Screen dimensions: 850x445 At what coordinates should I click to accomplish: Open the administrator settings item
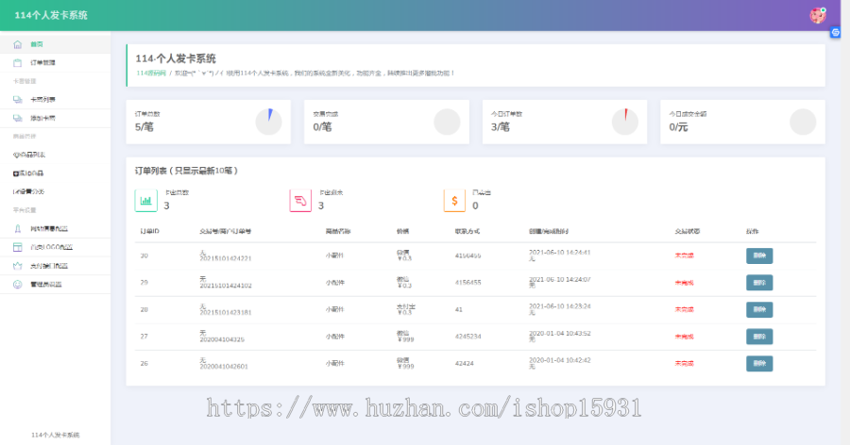(56, 284)
